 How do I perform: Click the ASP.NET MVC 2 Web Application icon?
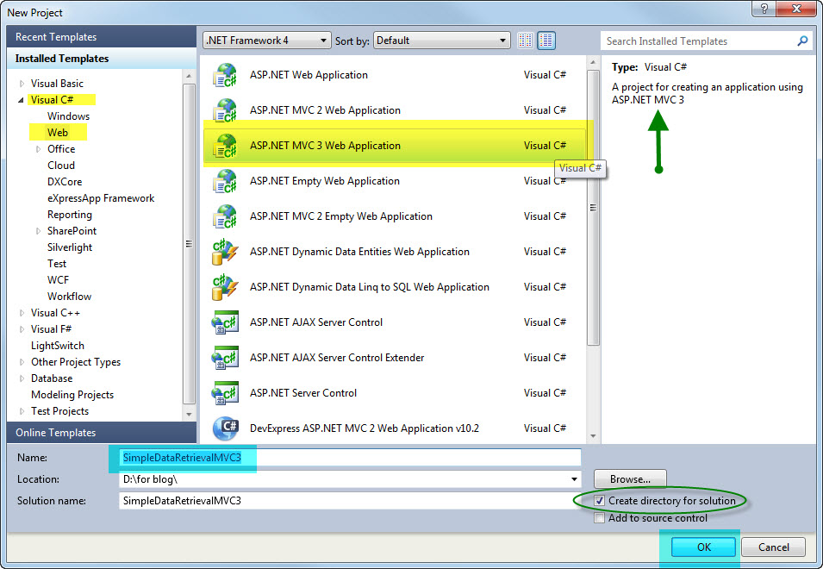click(x=225, y=110)
